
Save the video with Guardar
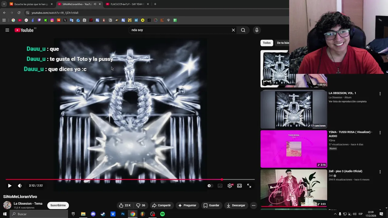pos(211,205)
